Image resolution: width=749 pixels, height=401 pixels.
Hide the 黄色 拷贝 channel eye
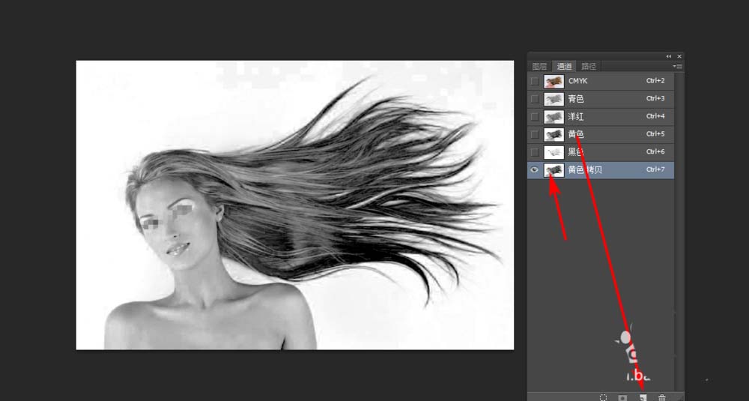pyautogui.click(x=534, y=170)
